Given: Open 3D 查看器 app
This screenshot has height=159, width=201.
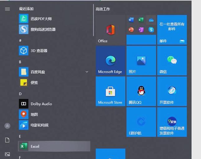Looking at the screenshot, I should (x=54, y=51).
